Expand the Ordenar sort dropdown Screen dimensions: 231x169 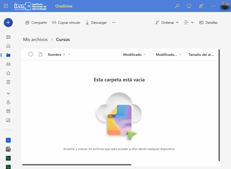pyautogui.click(x=167, y=23)
